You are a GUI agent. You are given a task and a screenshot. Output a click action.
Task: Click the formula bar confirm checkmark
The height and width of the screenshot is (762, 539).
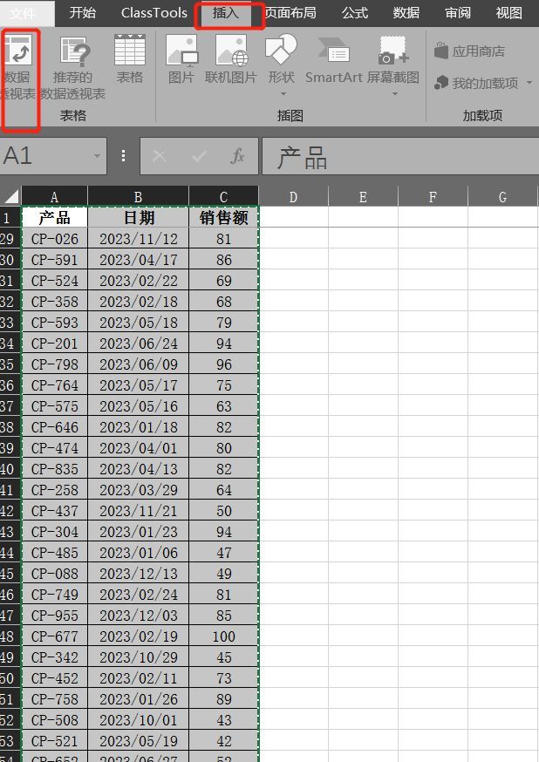(x=198, y=156)
